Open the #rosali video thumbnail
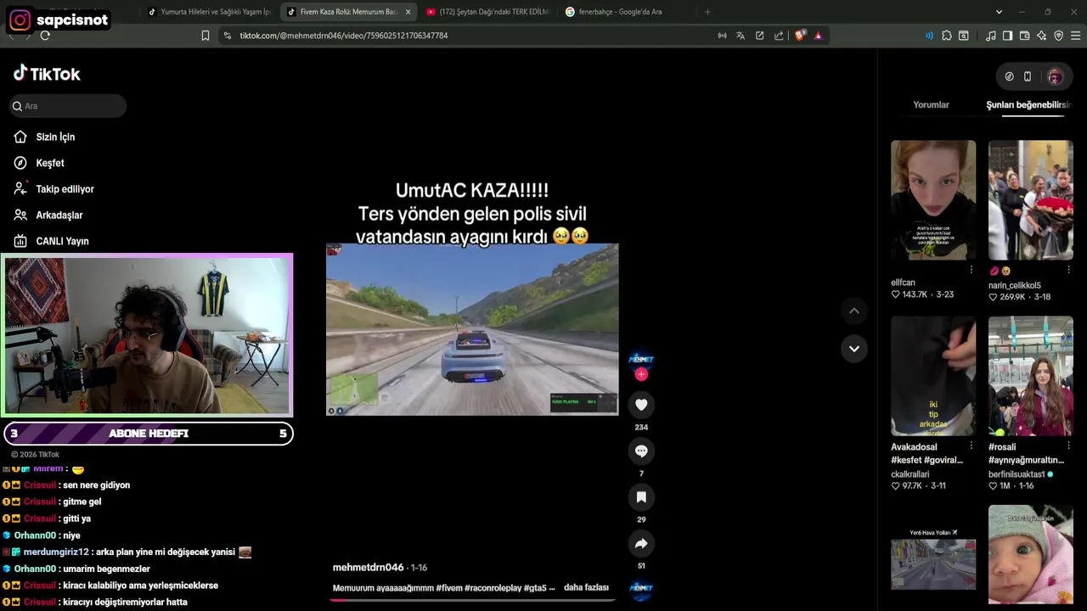This screenshot has height=611, width=1087. pyautogui.click(x=1030, y=376)
